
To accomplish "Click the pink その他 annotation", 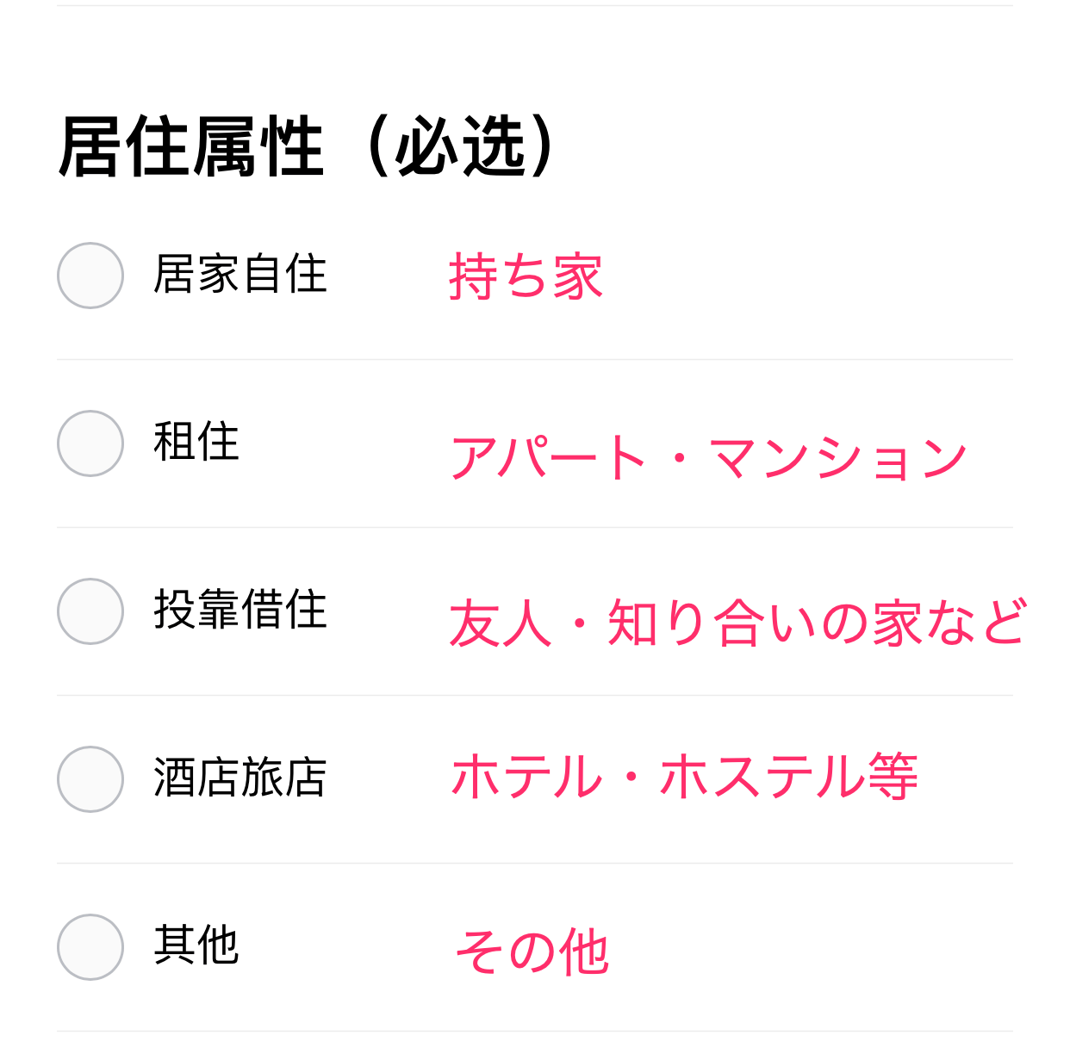I will [532, 952].
